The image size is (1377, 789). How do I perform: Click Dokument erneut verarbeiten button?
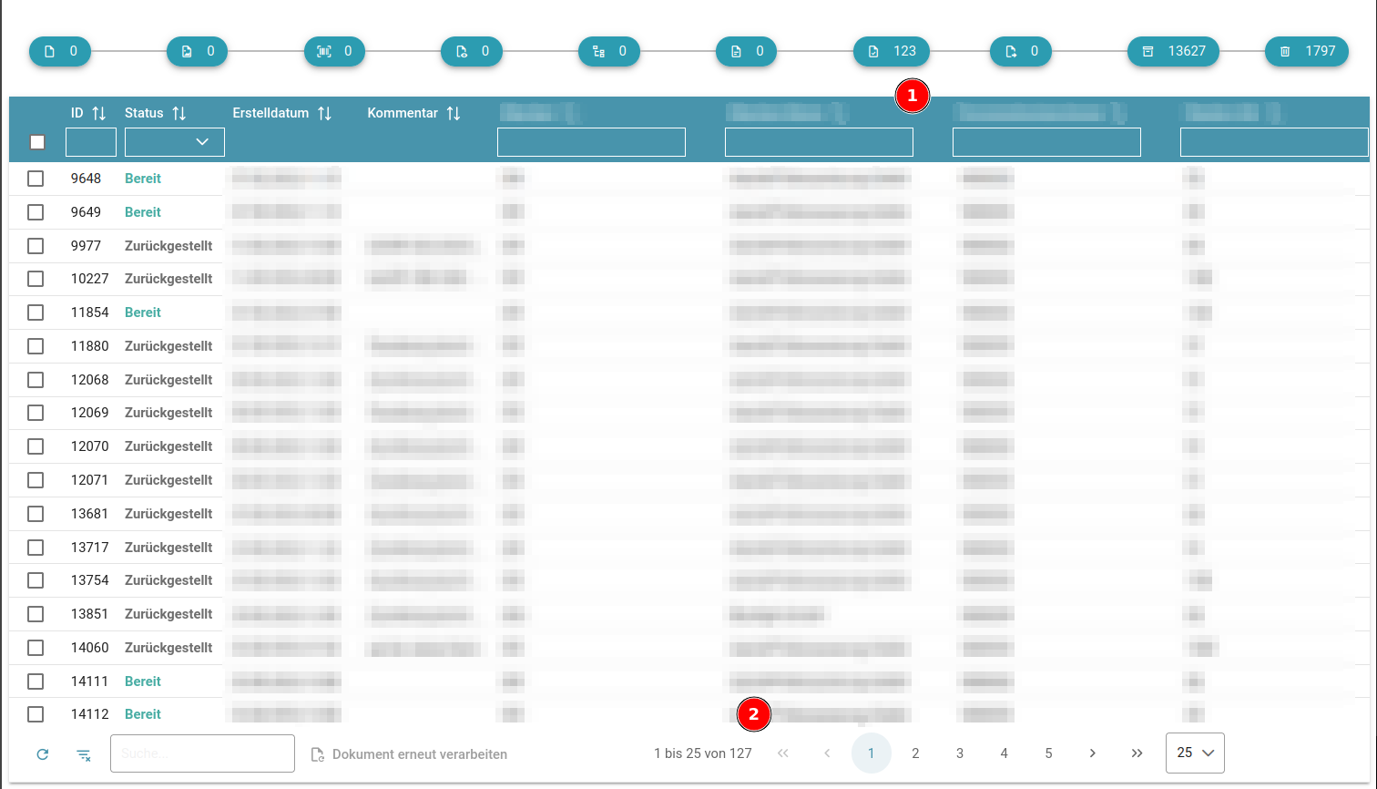(x=409, y=754)
